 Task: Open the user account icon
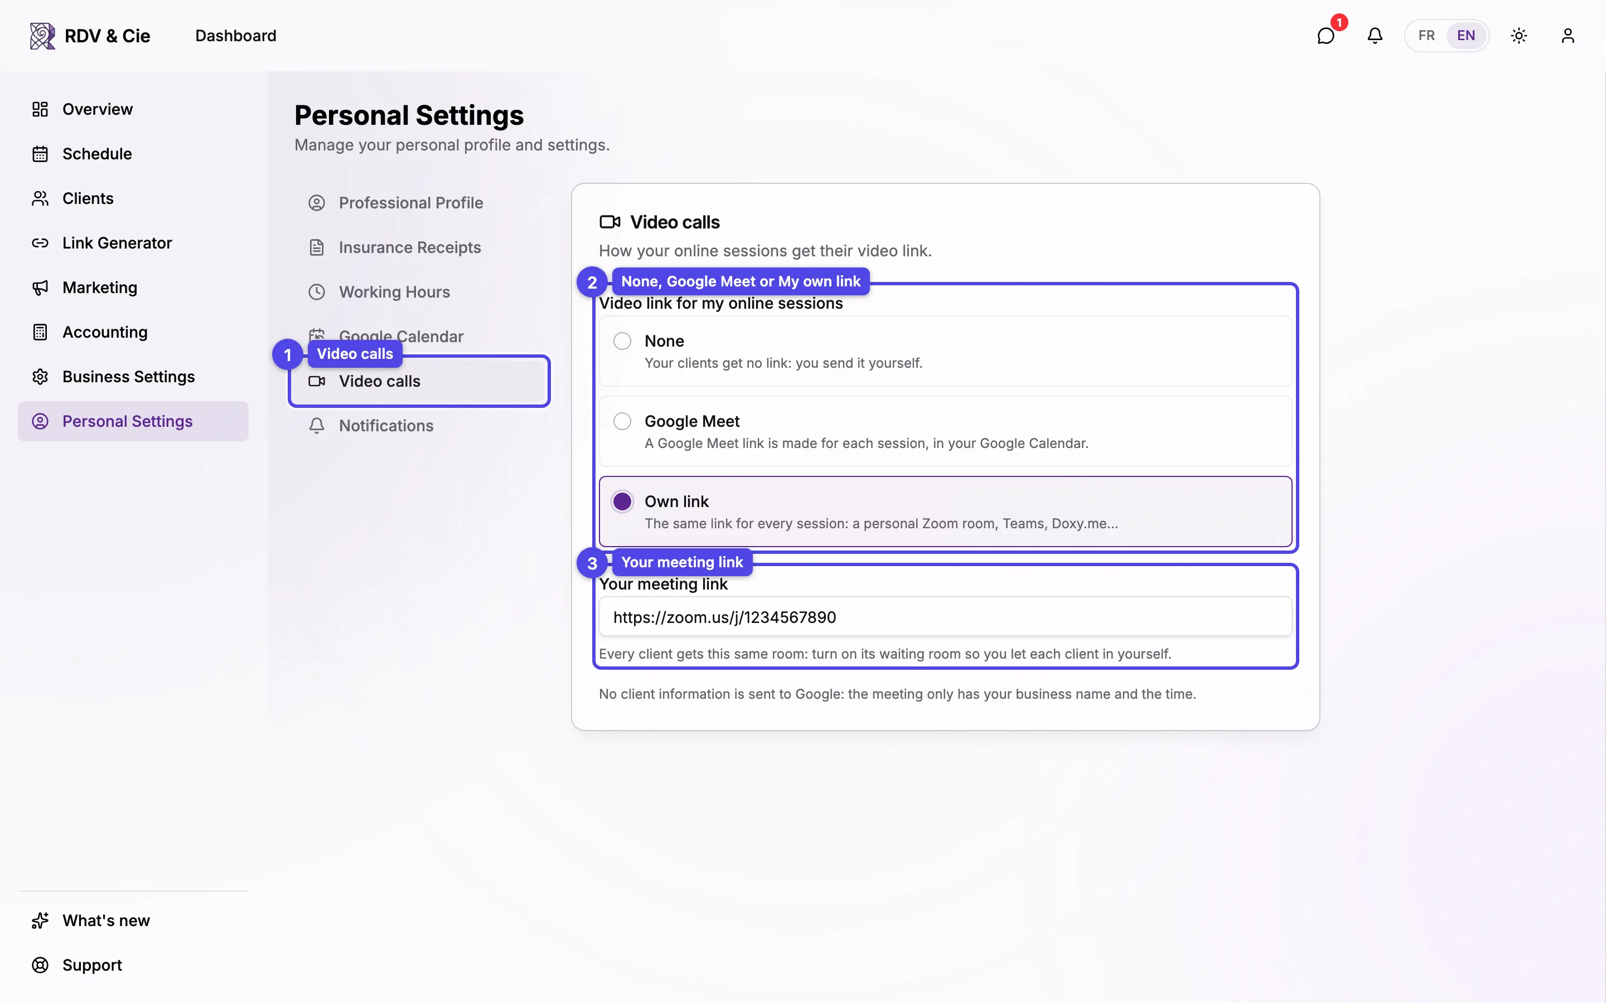(1568, 35)
